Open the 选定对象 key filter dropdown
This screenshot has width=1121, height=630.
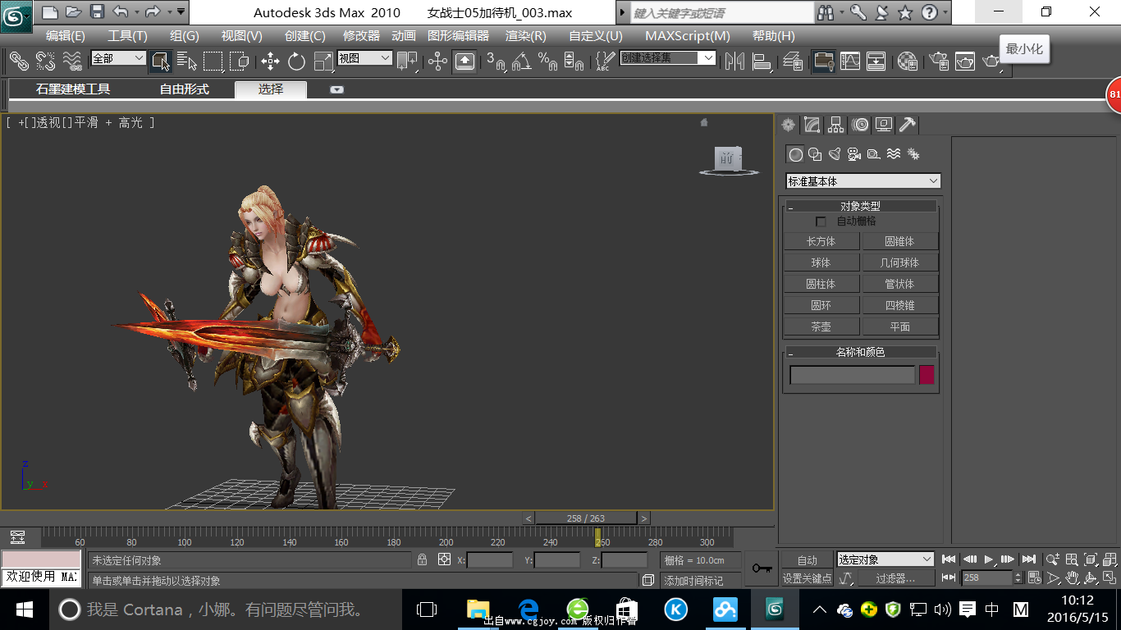[885, 559]
